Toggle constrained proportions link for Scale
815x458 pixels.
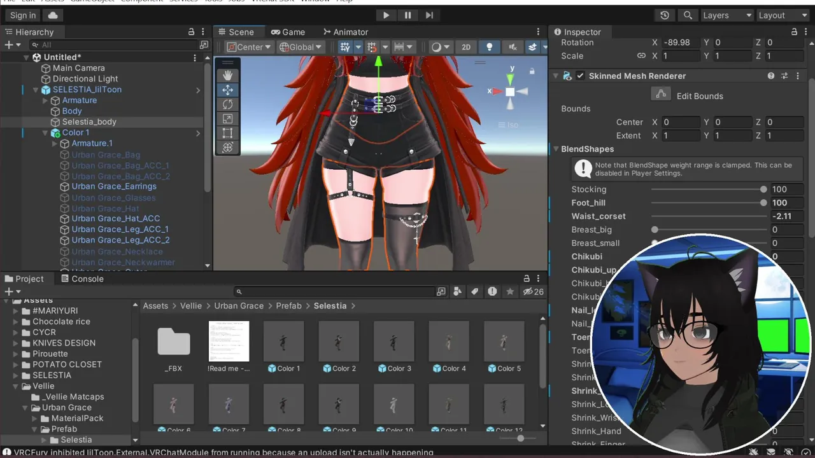click(x=641, y=56)
